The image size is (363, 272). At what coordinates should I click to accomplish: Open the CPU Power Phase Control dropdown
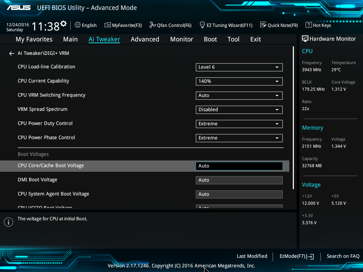239,138
